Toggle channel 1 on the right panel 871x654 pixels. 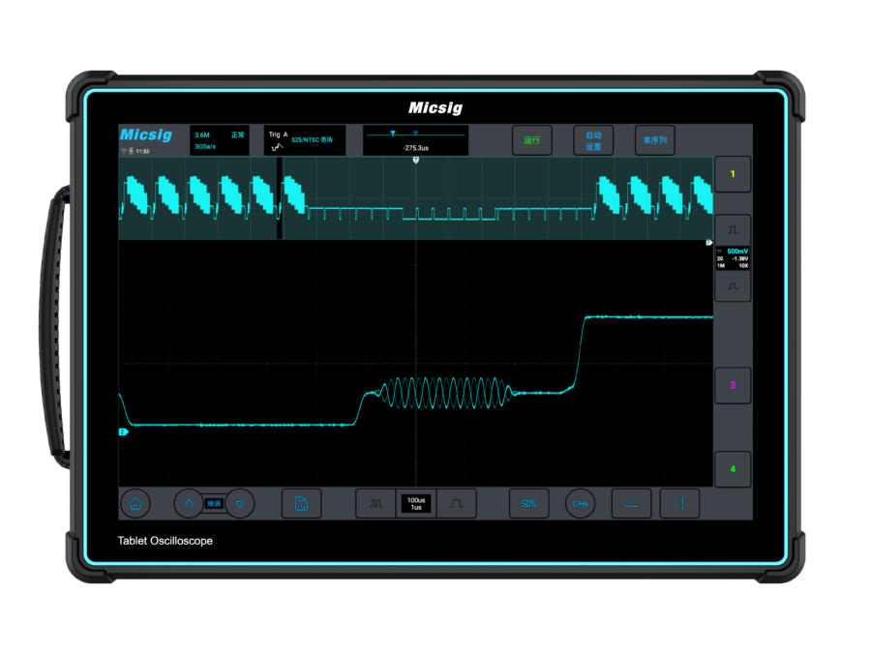[x=733, y=174]
